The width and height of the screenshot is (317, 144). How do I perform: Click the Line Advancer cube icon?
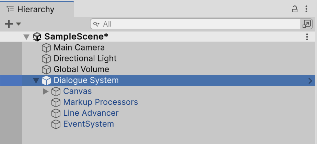56,113
